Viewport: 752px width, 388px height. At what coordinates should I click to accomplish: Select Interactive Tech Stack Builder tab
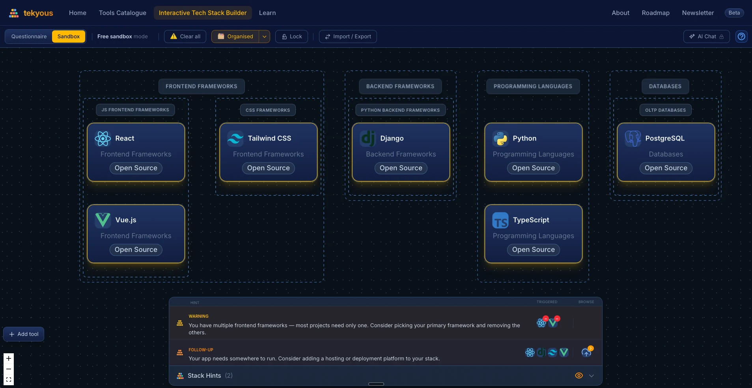coord(203,13)
